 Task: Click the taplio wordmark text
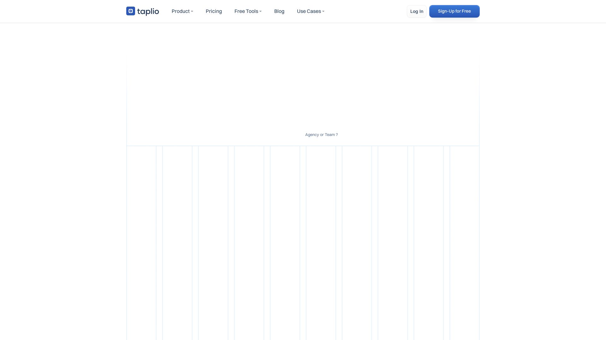coord(148,12)
